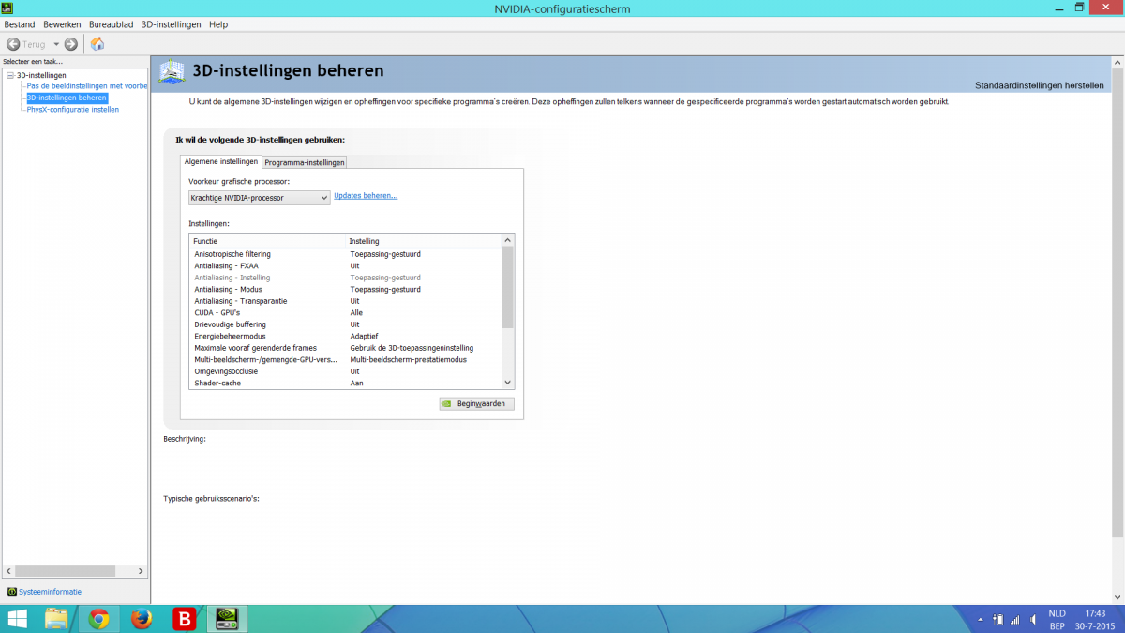Launch Google Chrome from the taskbar
This screenshot has height=633, width=1125.
(98, 619)
